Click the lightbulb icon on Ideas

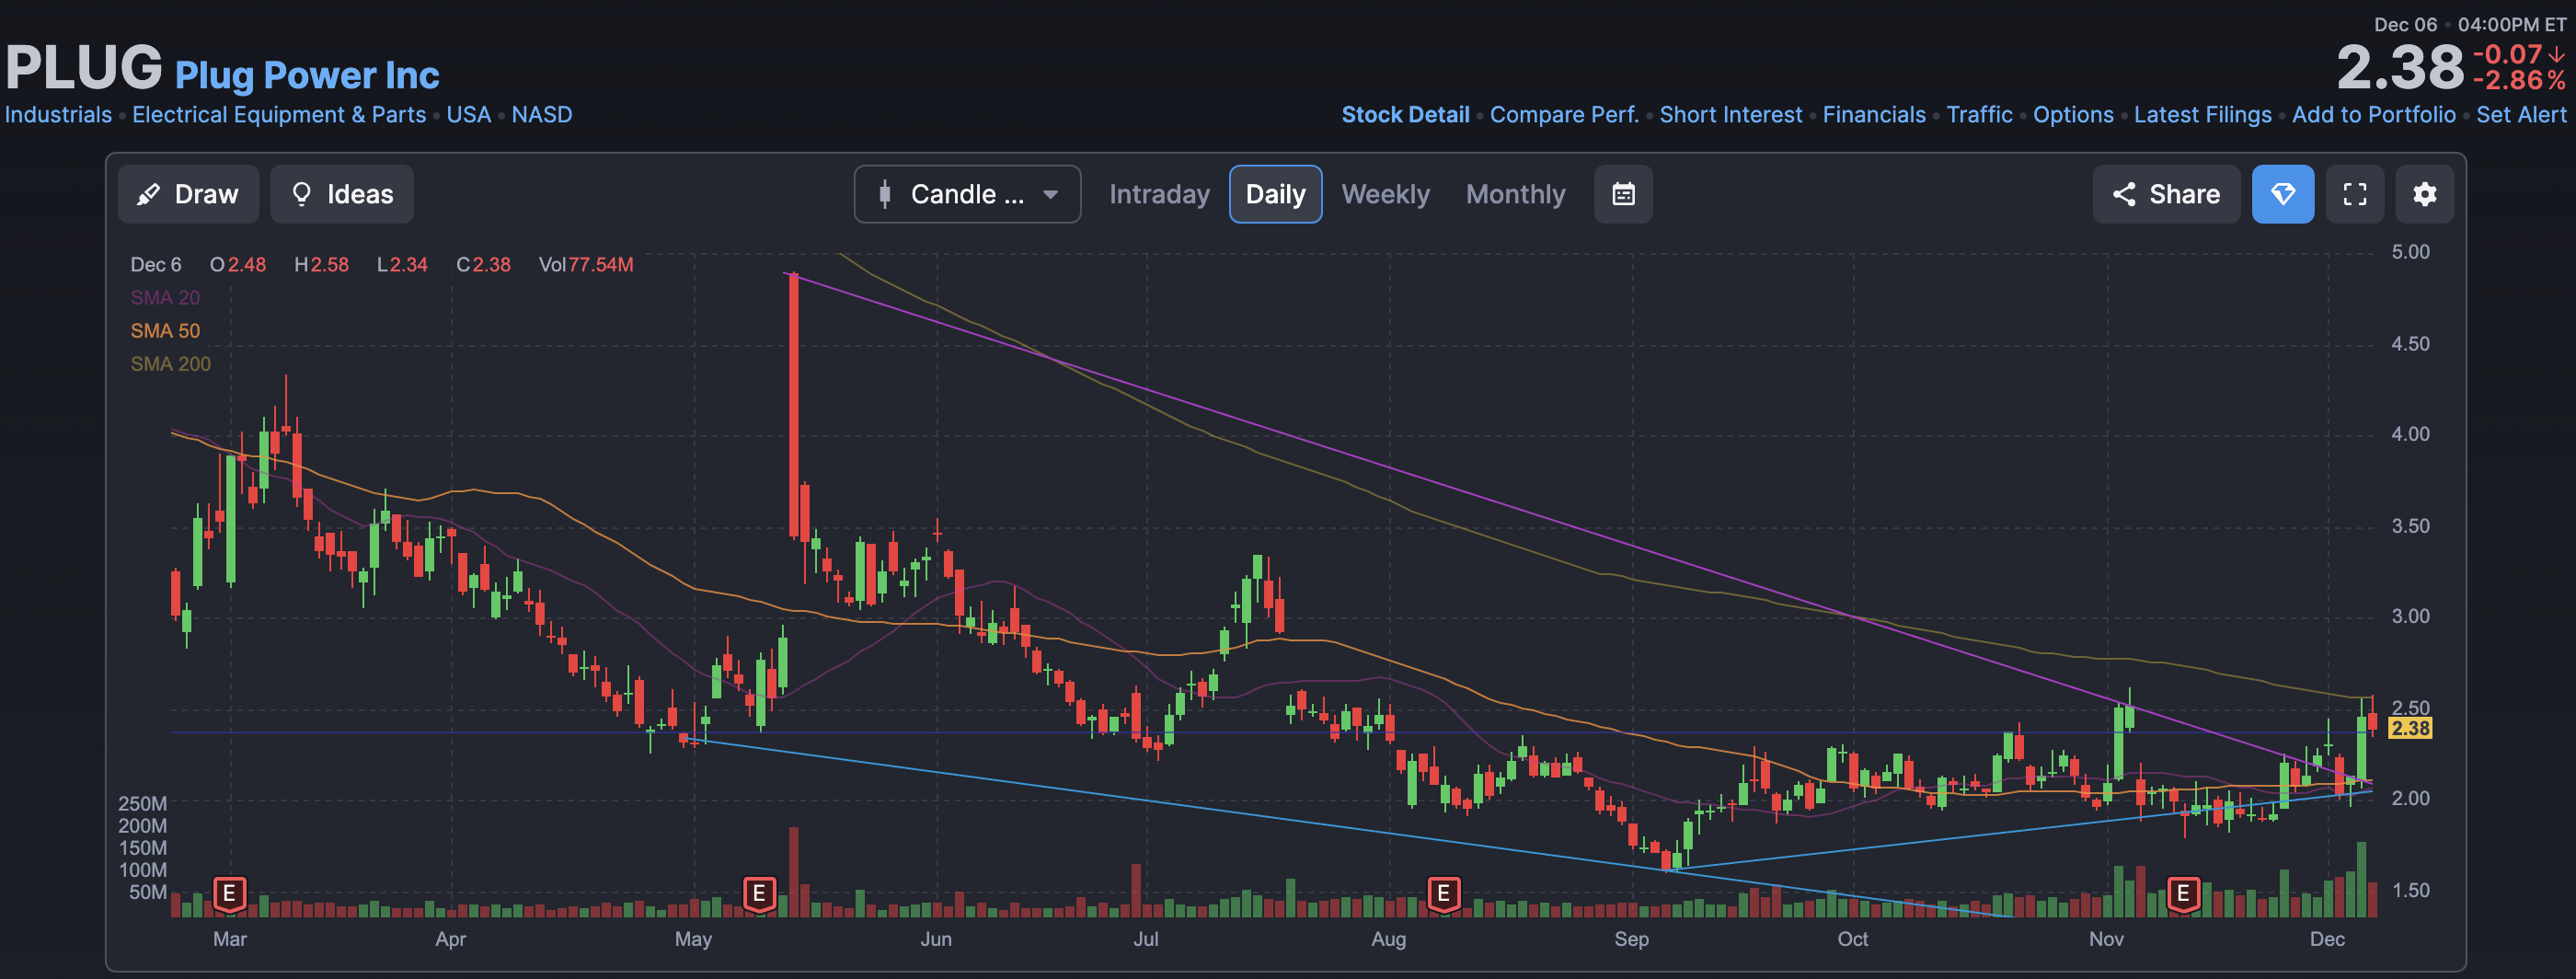coord(301,194)
